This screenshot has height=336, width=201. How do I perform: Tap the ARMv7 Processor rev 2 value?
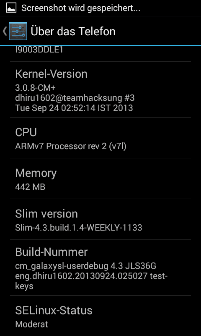[71, 146]
